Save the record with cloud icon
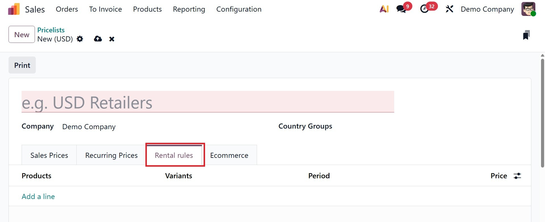The width and height of the screenshot is (545, 222). 98,39
